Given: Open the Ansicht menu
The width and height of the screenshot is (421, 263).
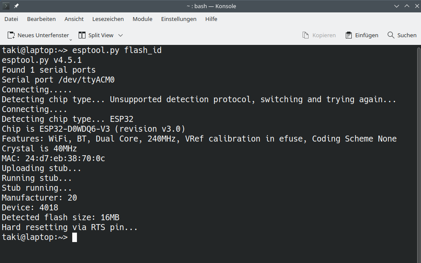Looking at the screenshot, I should point(74,19).
